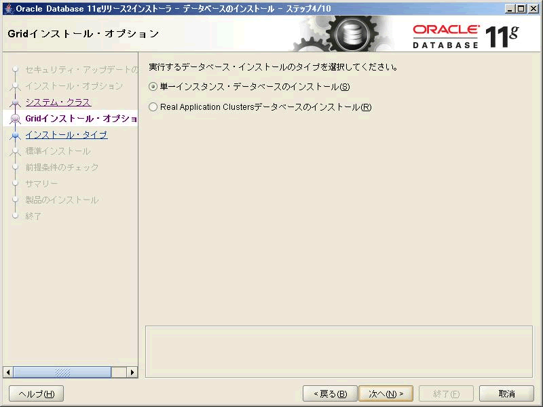Go to the インストール・タイプ step link
Viewport: 543px width, 407px height.
[x=66, y=135]
